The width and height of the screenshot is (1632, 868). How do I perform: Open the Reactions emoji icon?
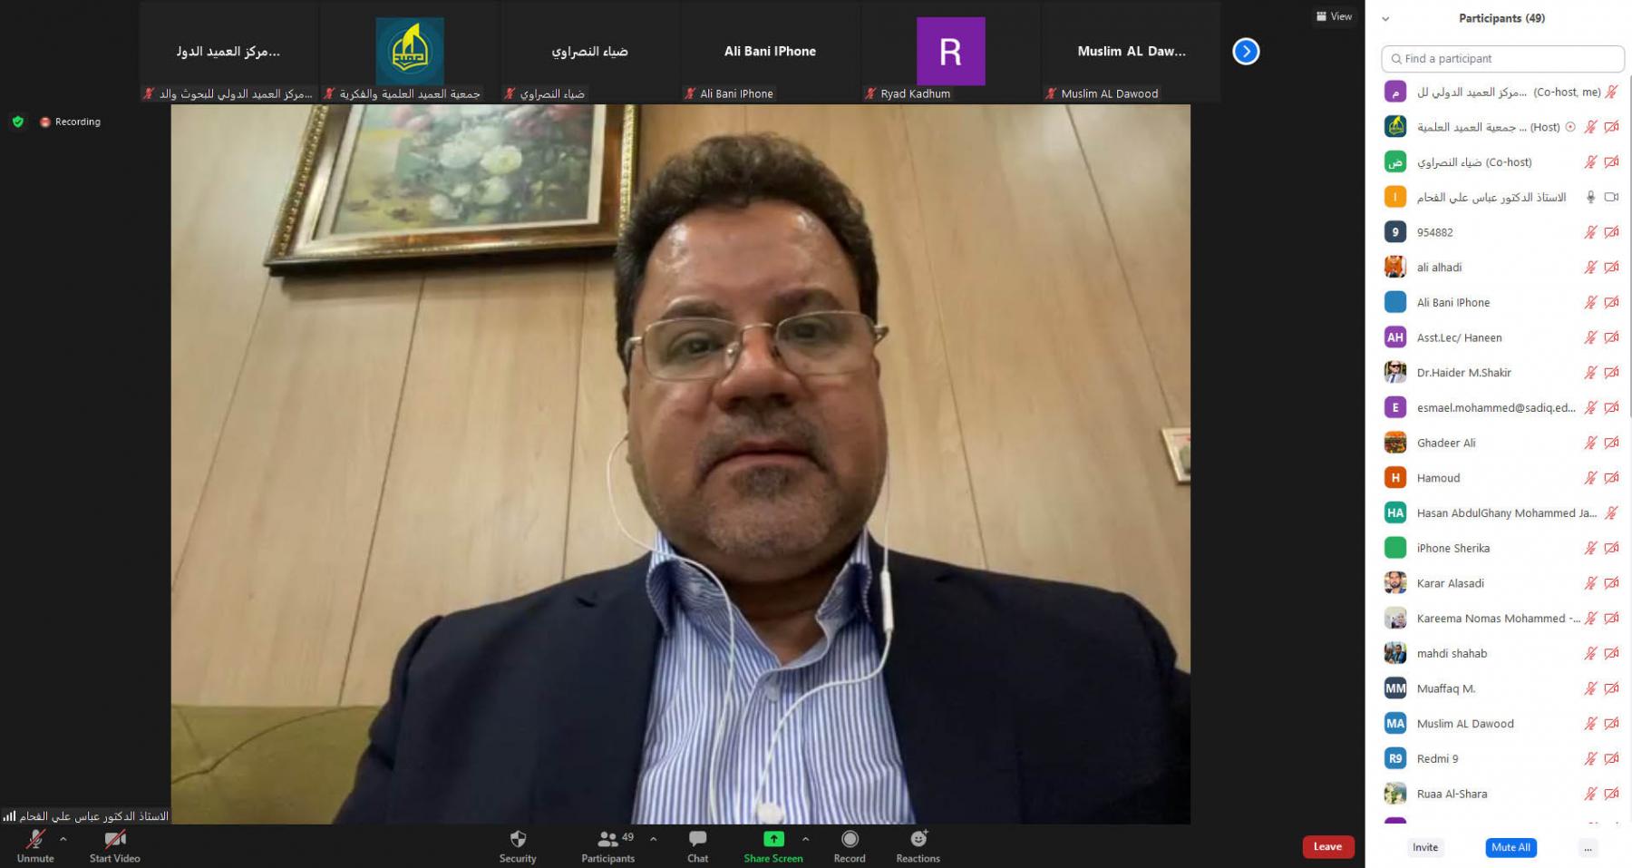click(x=918, y=839)
